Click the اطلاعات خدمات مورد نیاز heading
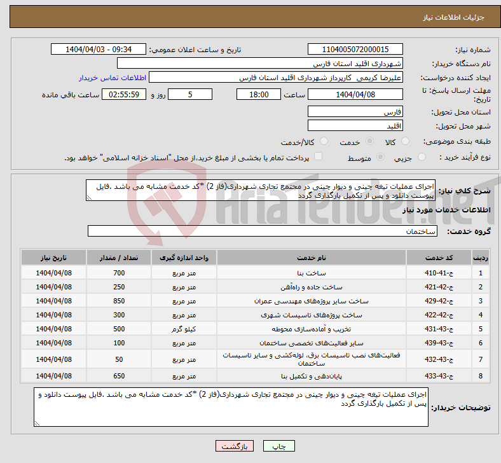501x463 pixels. [446, 210]
